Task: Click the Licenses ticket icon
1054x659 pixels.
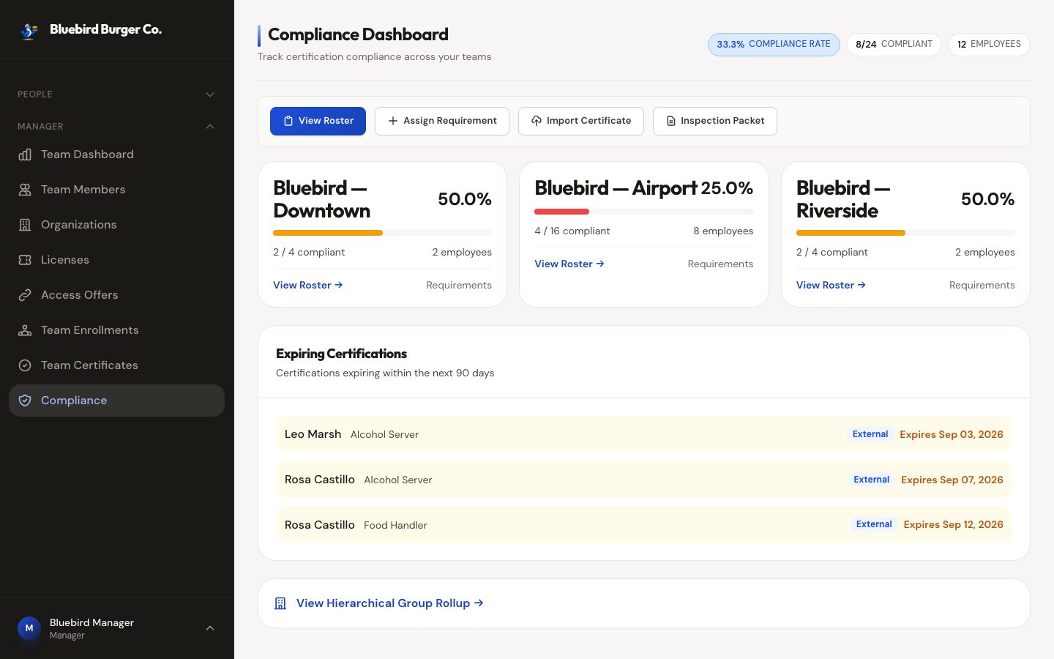Action: 25,260
